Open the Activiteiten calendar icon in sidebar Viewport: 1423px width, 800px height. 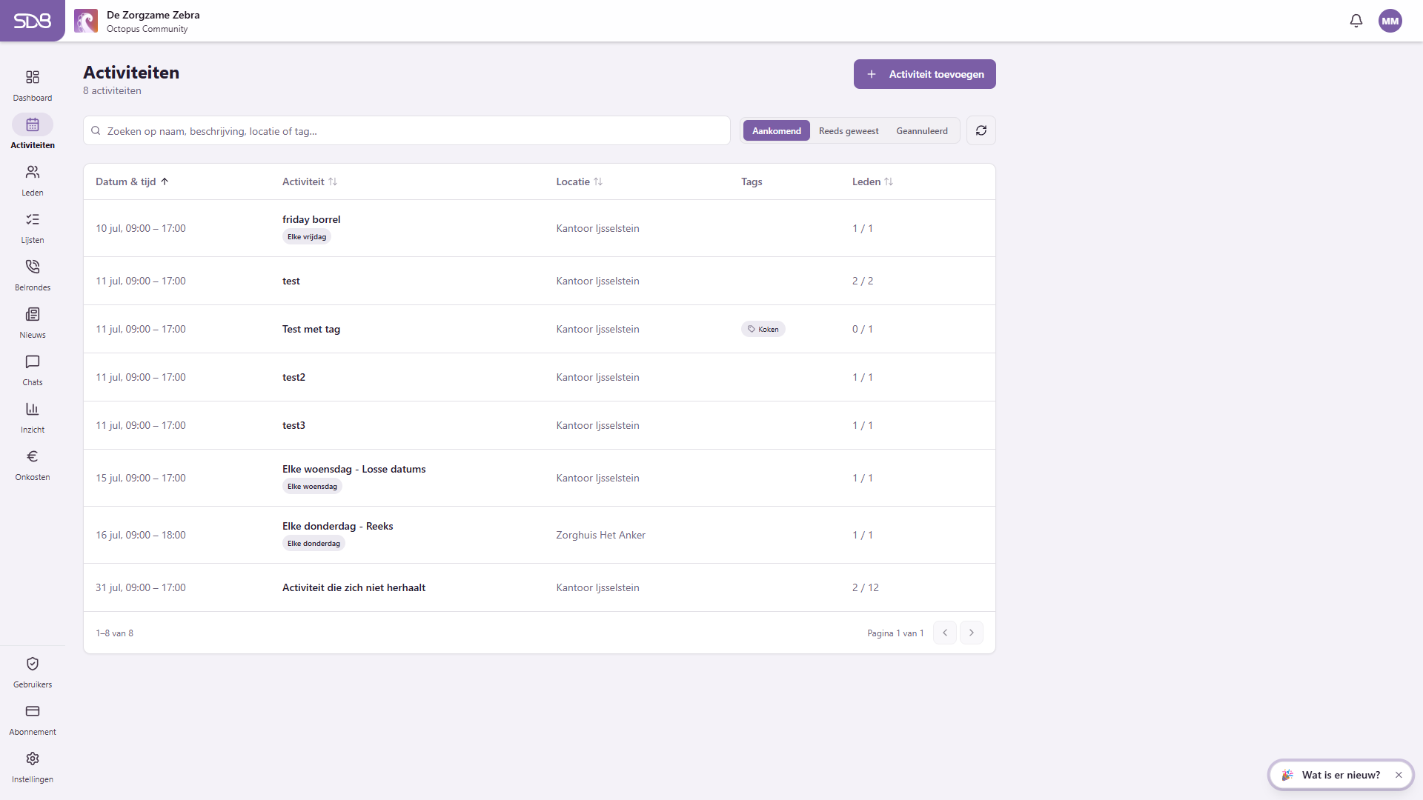point(33,124)
